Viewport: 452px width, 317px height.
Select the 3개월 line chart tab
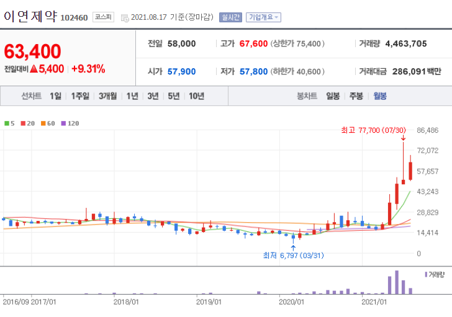coord(107,96)
